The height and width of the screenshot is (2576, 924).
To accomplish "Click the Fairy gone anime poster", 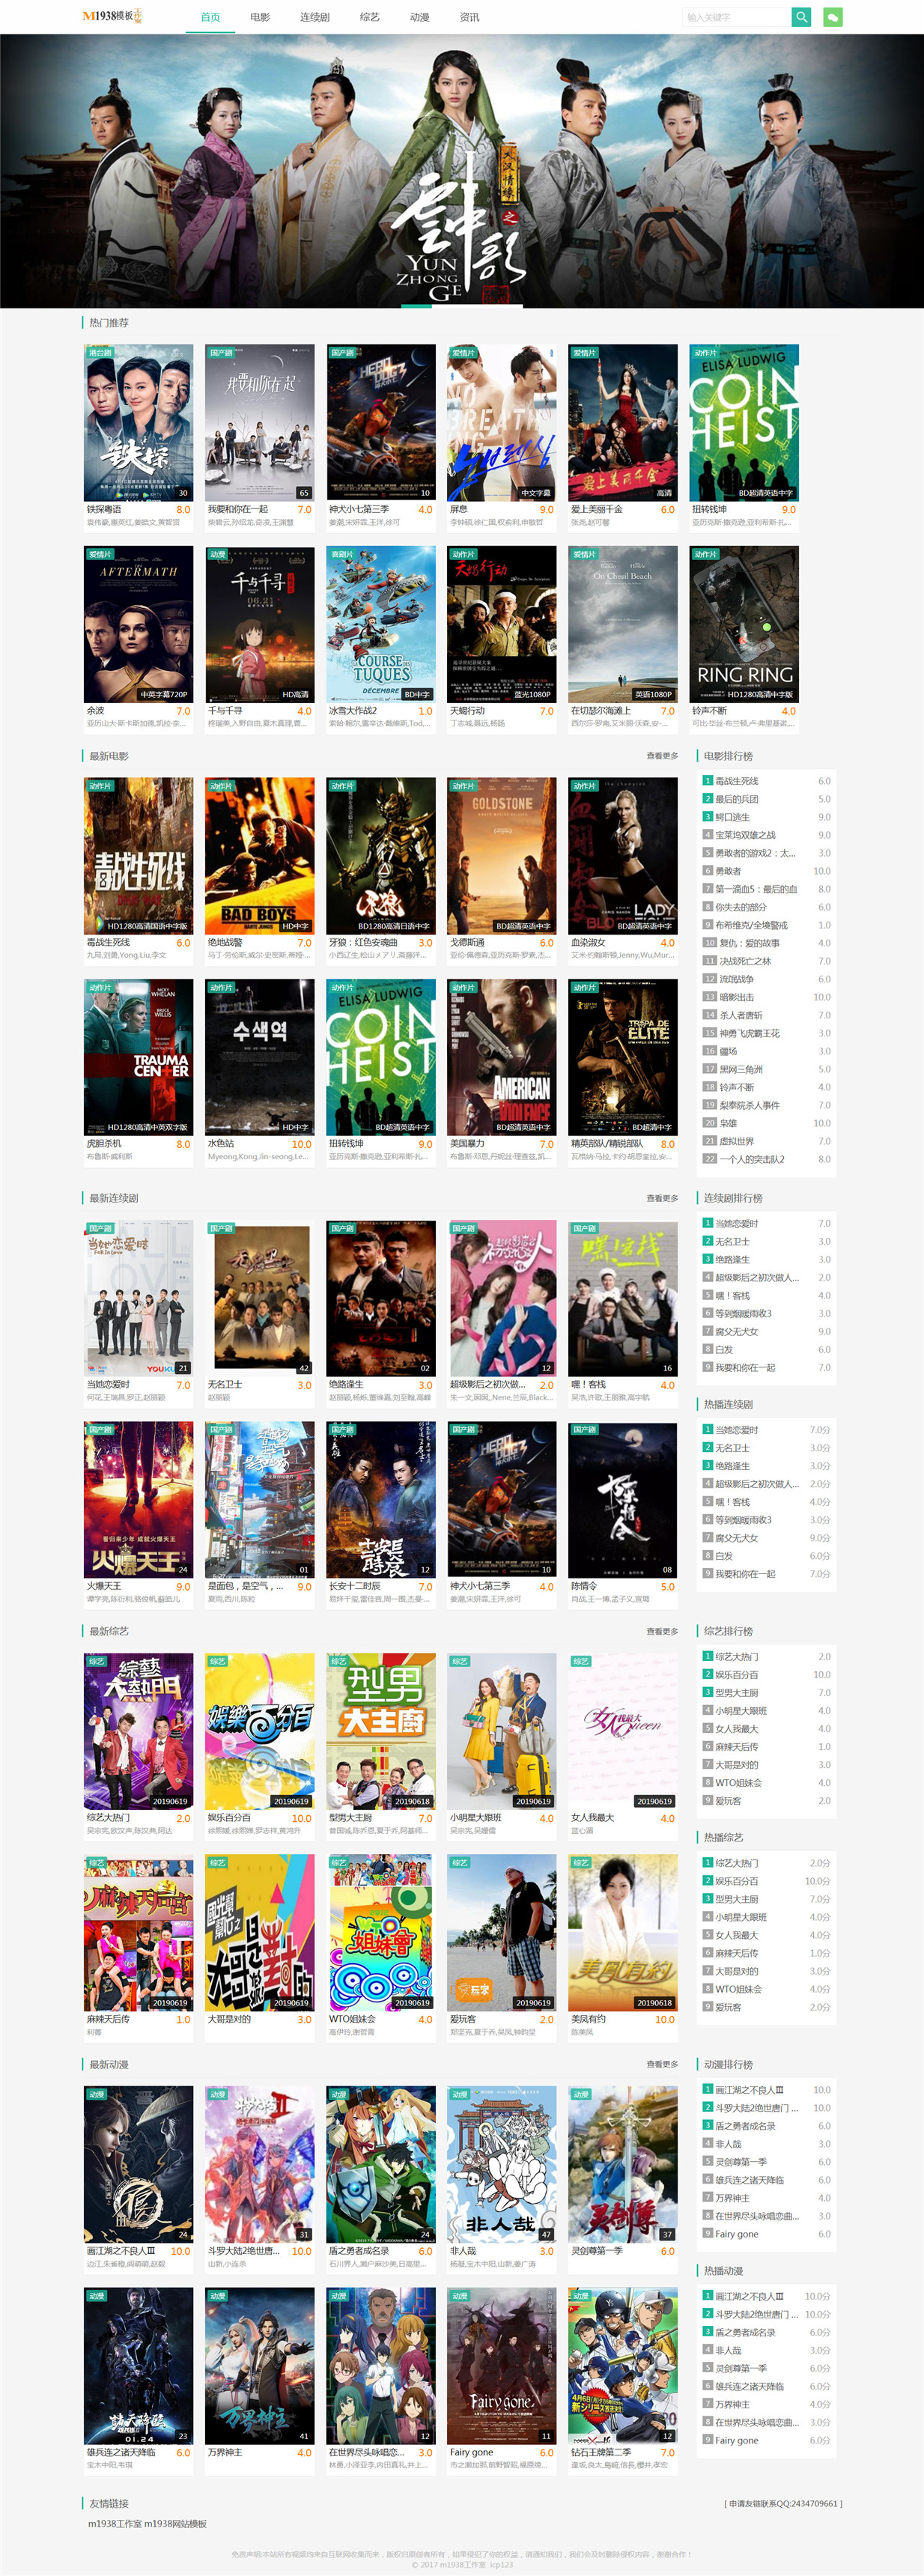I will pyautogui.click(x=501, y=2365).
